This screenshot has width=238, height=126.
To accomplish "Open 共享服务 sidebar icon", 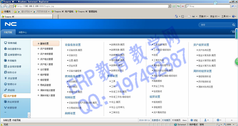I will 5,60.
